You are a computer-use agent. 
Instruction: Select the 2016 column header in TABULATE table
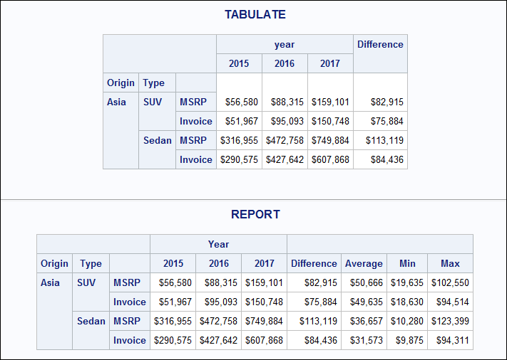285,63
